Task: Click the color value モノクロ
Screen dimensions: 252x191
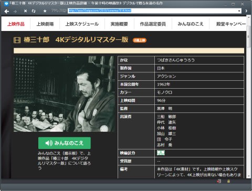Action: (164, 92)
